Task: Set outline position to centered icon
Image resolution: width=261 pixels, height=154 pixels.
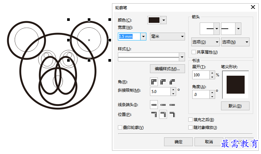Action: (163, 115)
